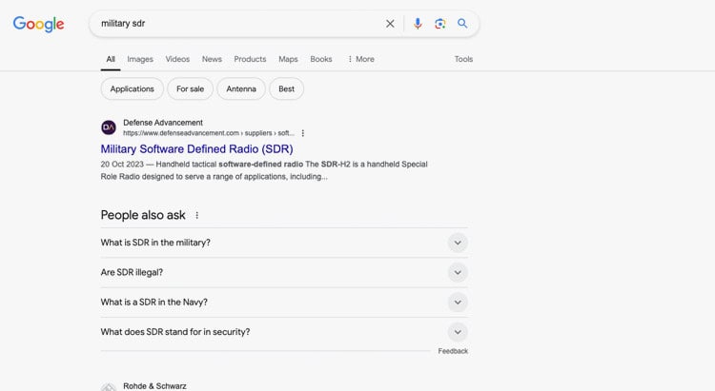Select the Applications filter chip
This screenshot has width=715, height=391.
click(x=132, y=88)
